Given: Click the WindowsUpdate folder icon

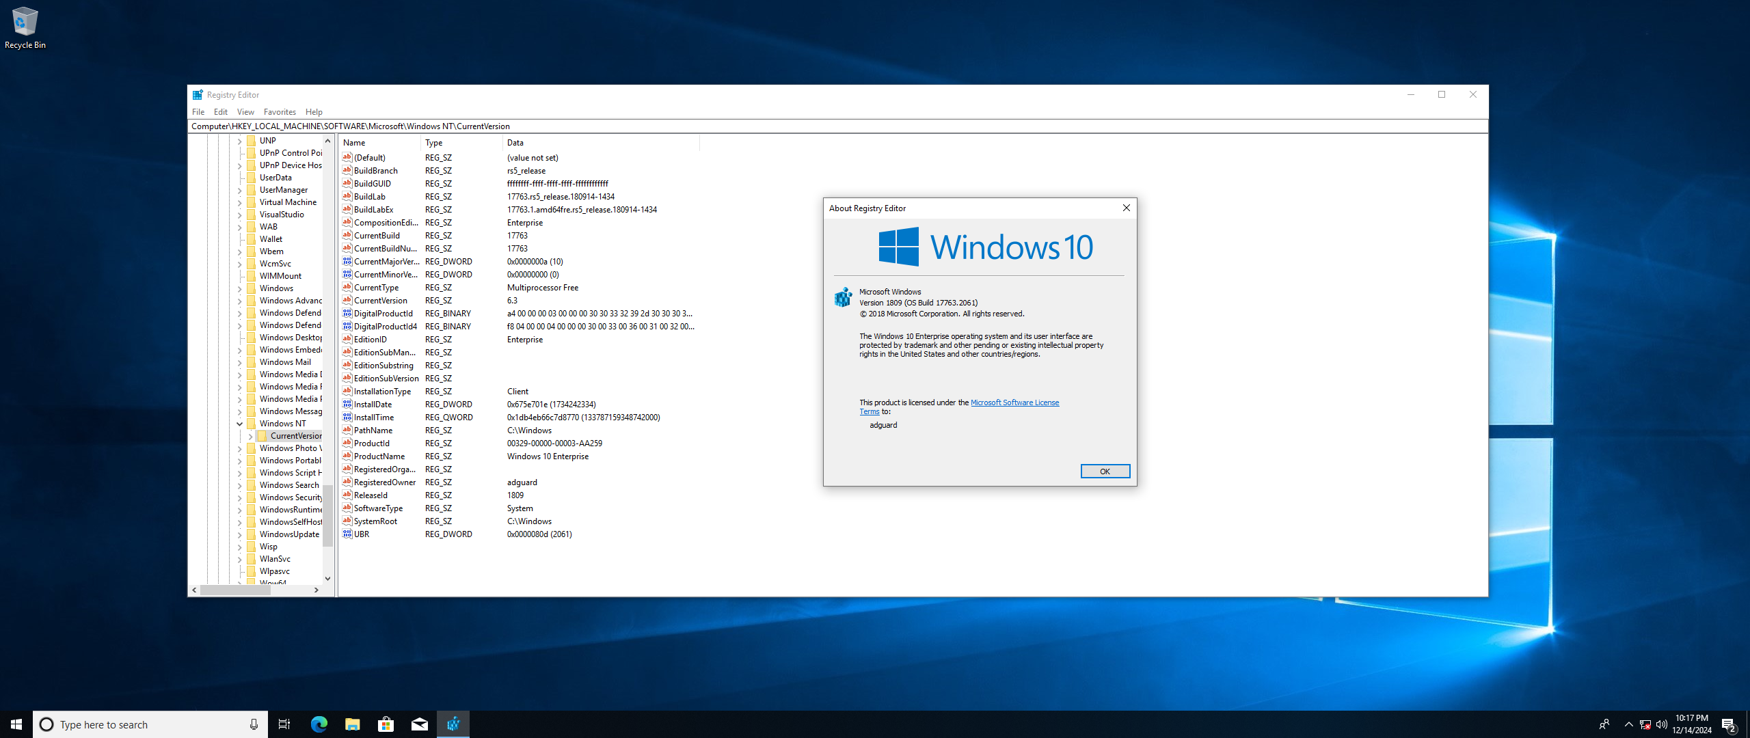Looking at the screenshot, I should [x=251, y=534].
